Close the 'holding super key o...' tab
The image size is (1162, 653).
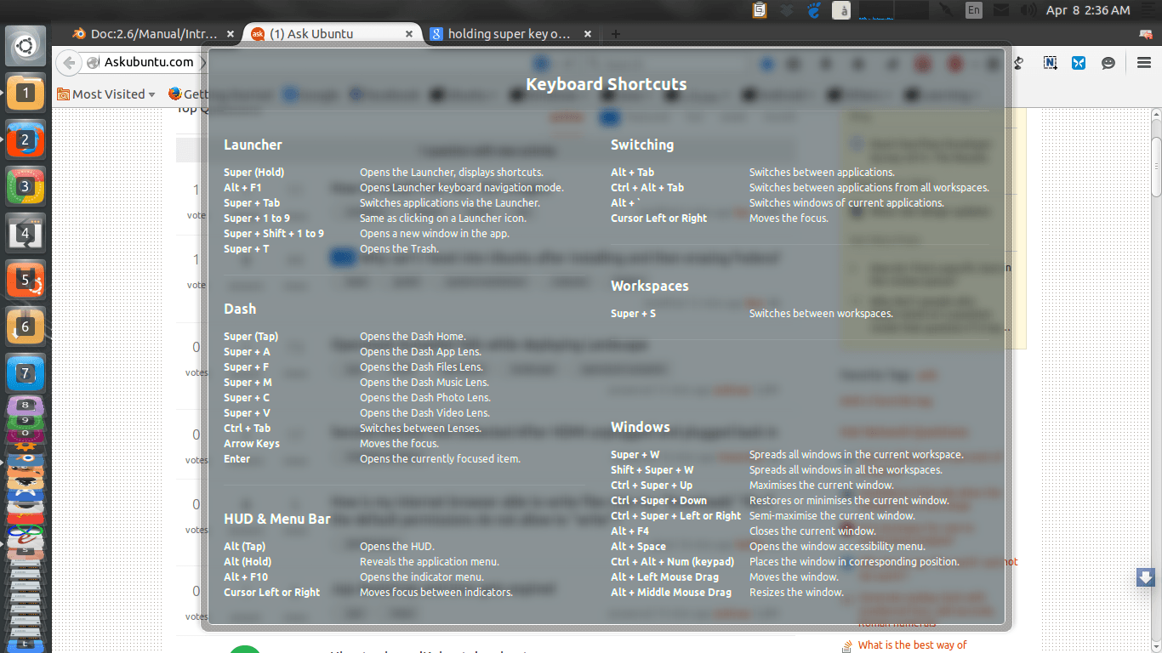[588, 34]
